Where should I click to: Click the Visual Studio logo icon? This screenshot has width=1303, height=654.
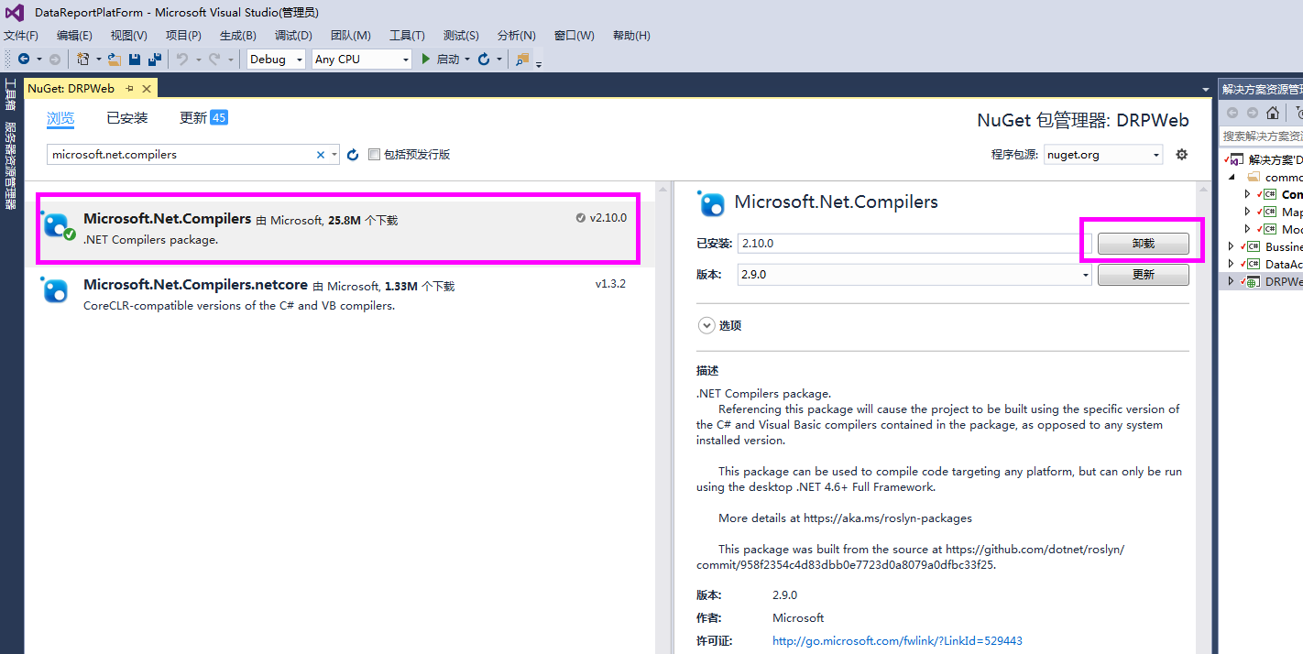click(15, 13)
